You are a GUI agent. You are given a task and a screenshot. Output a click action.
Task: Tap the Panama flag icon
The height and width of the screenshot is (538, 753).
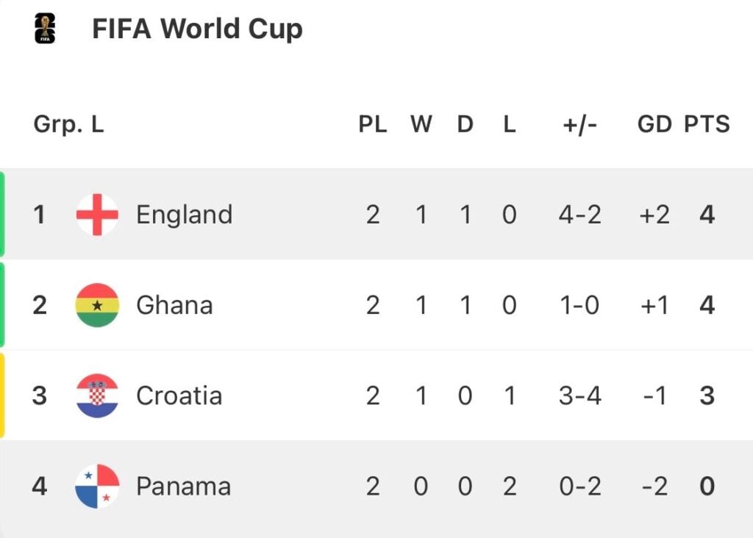pyautogui.click(x=98, y=486)
